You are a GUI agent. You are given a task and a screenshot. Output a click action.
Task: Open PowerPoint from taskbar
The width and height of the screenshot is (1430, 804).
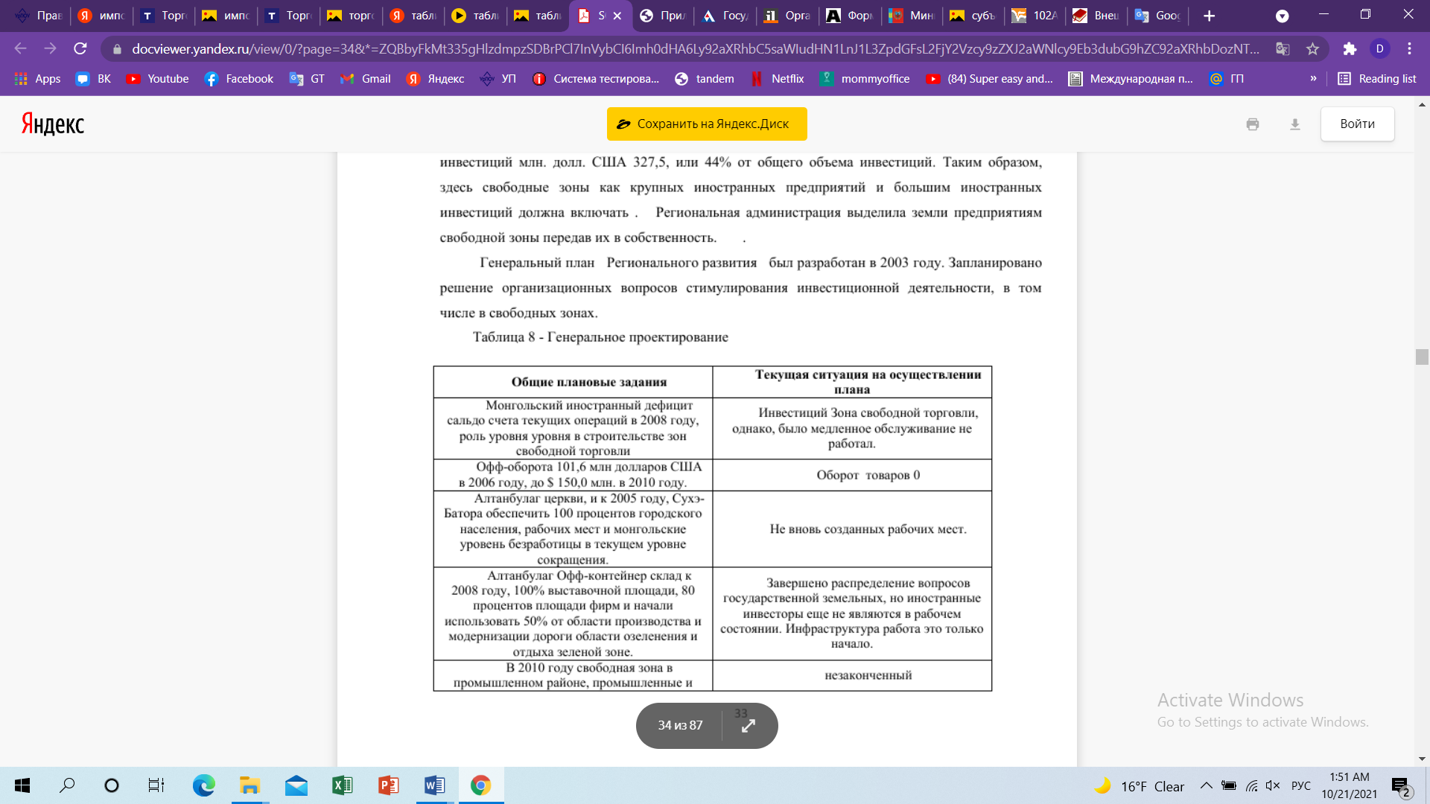point(388,785)
